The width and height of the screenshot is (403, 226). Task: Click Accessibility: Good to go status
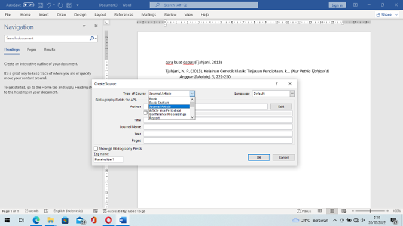[124, 211]
